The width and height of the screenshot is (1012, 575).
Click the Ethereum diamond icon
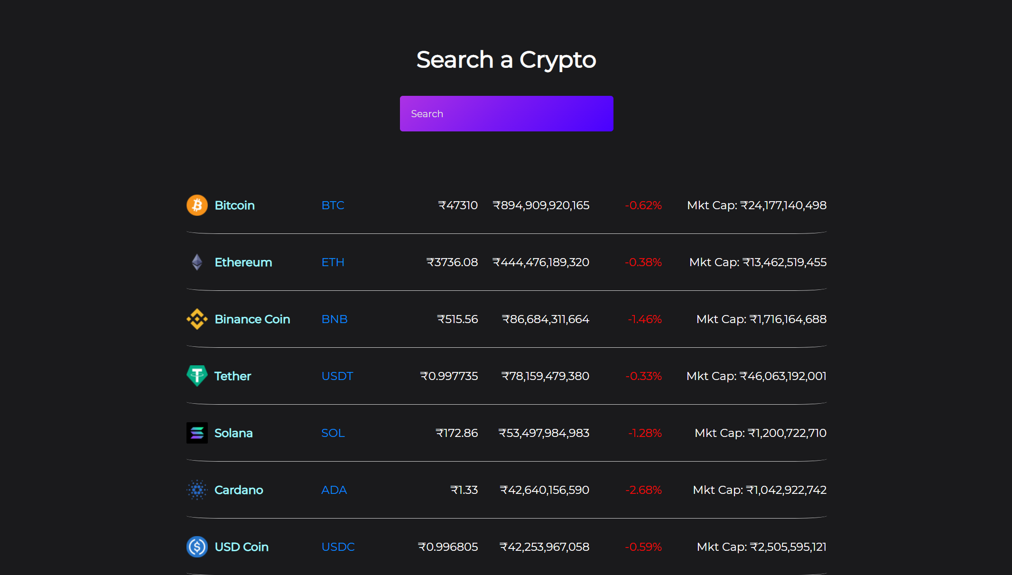tap(197, 262)
